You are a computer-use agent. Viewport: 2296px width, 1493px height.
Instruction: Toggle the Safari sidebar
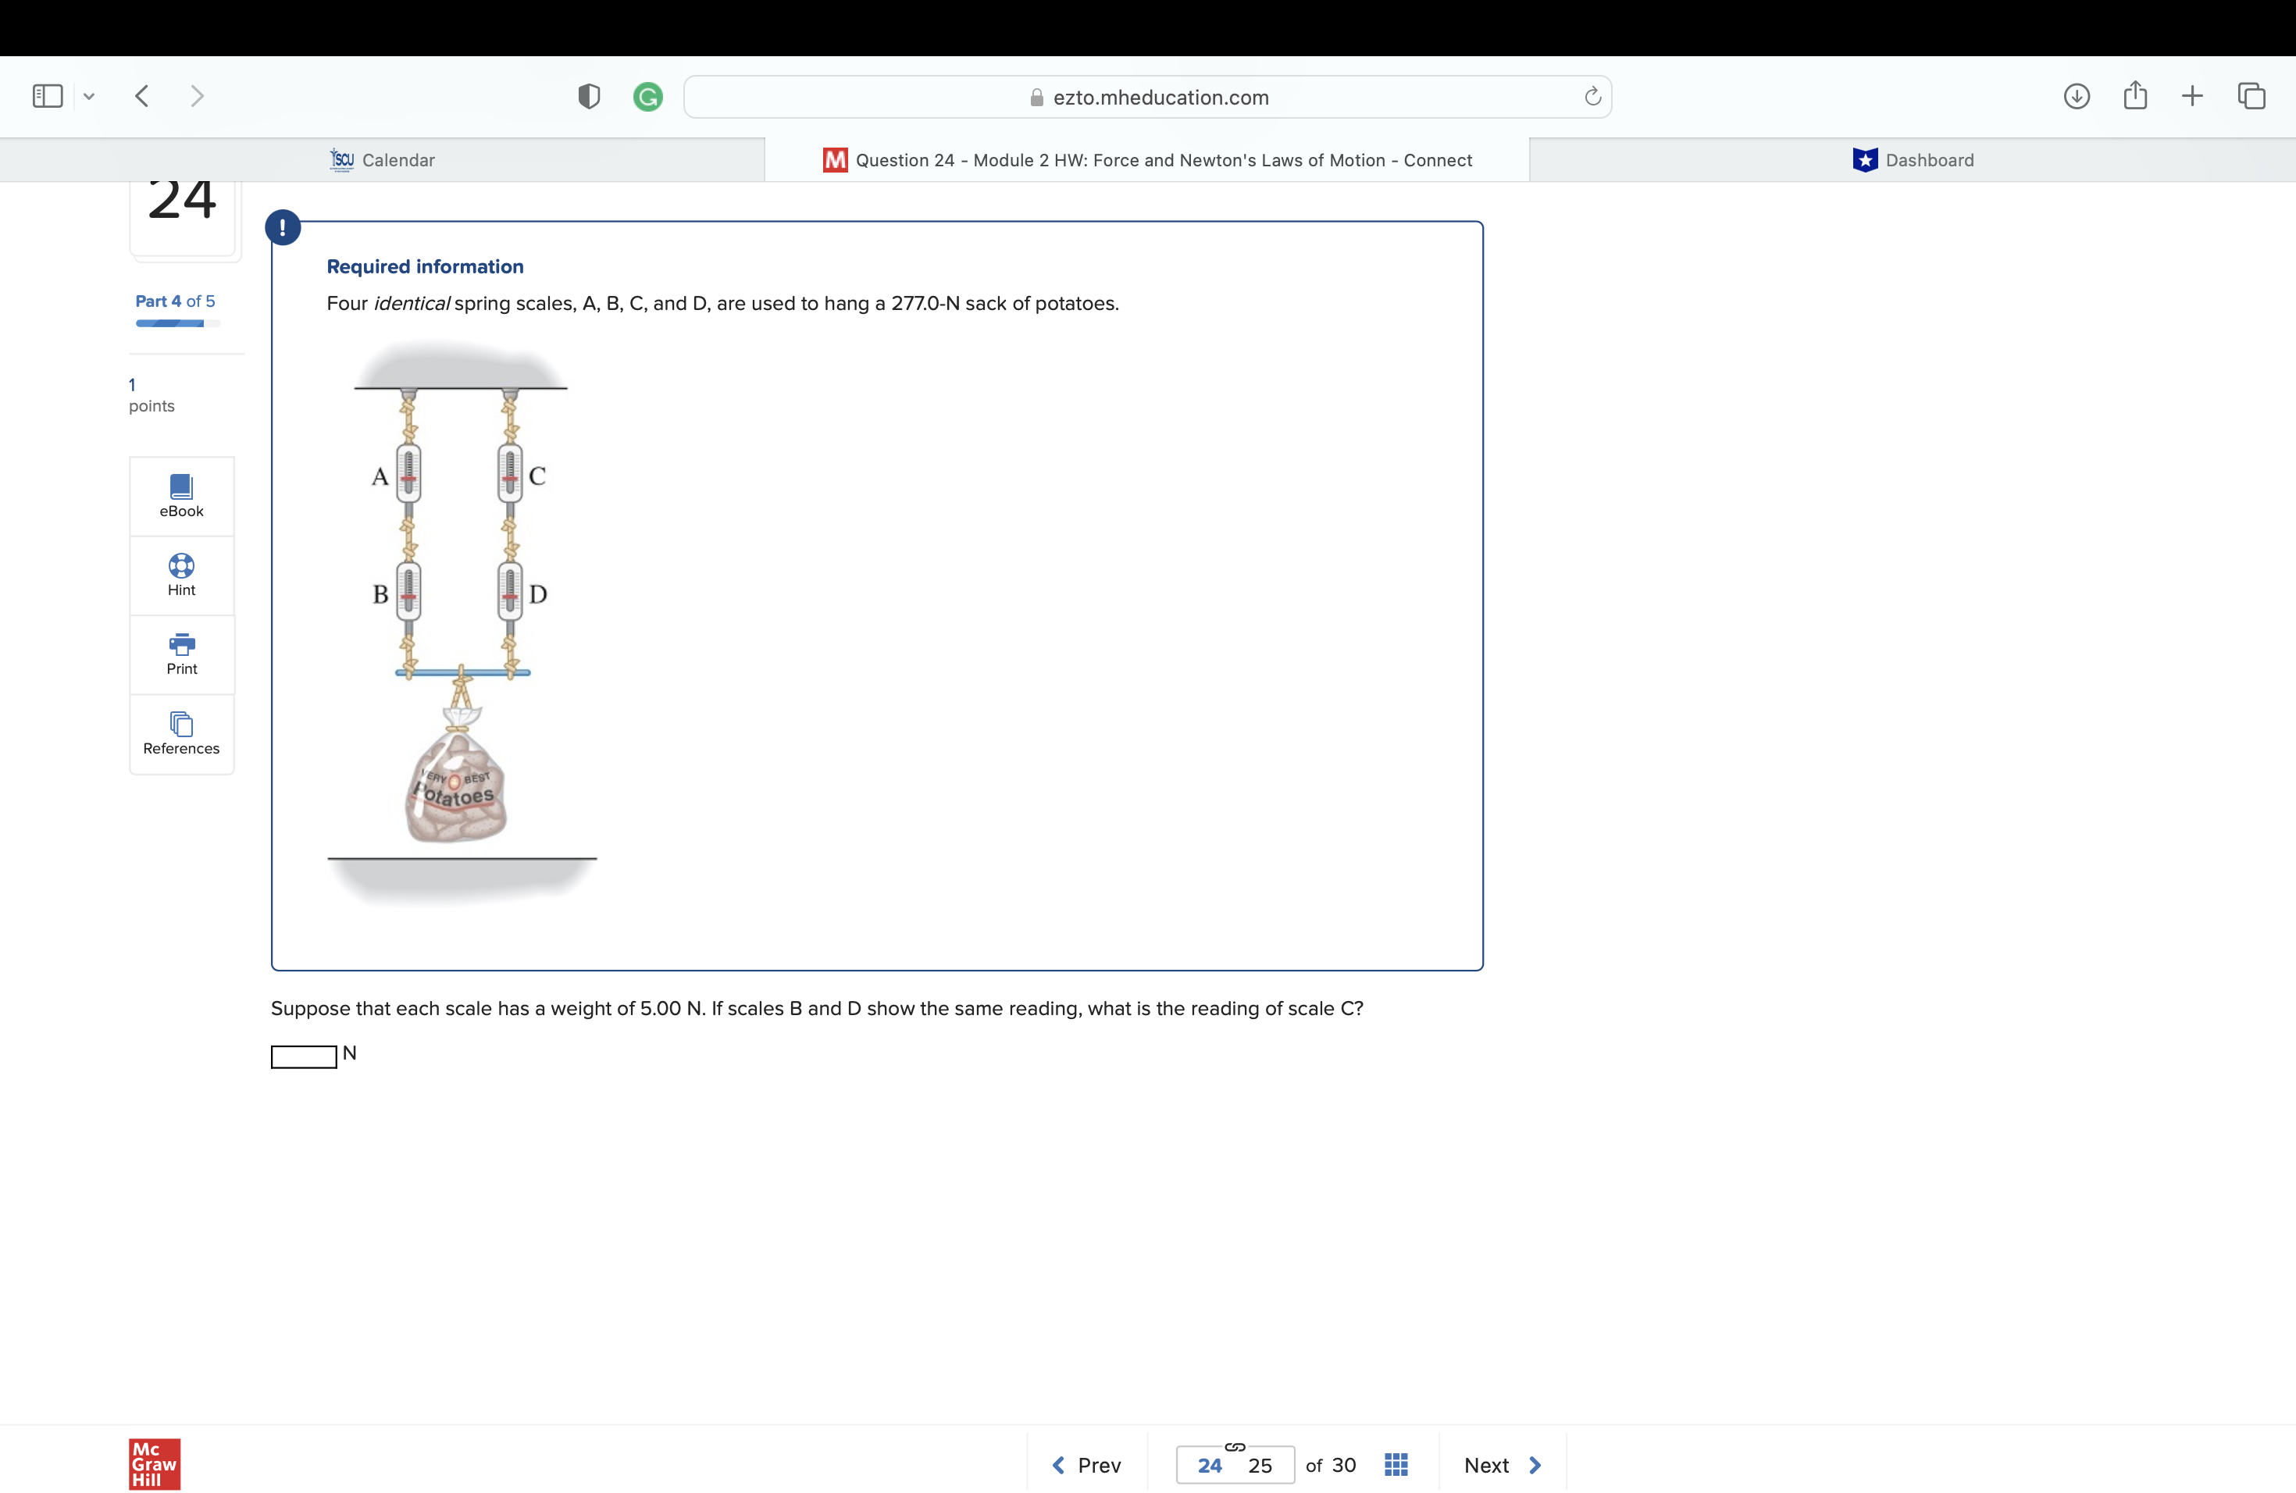(x=48, y=95)
